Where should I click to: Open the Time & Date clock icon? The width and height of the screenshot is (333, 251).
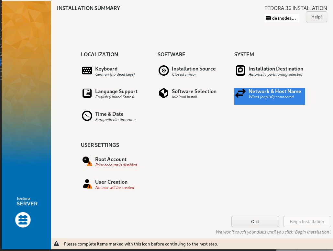(x=87, y=116)
